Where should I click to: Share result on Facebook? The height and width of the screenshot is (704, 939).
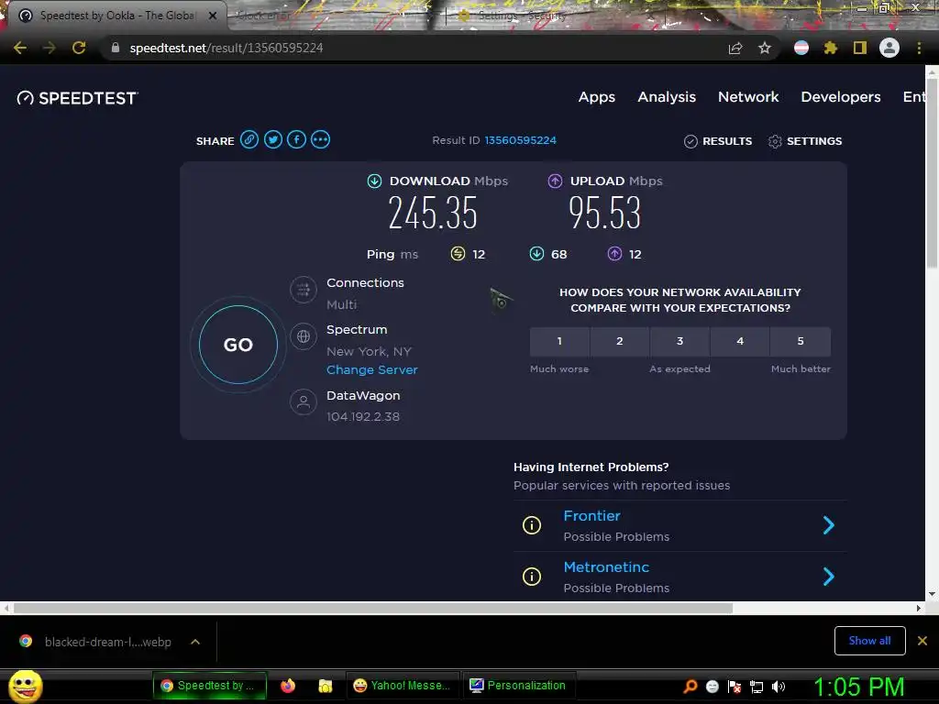click(296, 140)
